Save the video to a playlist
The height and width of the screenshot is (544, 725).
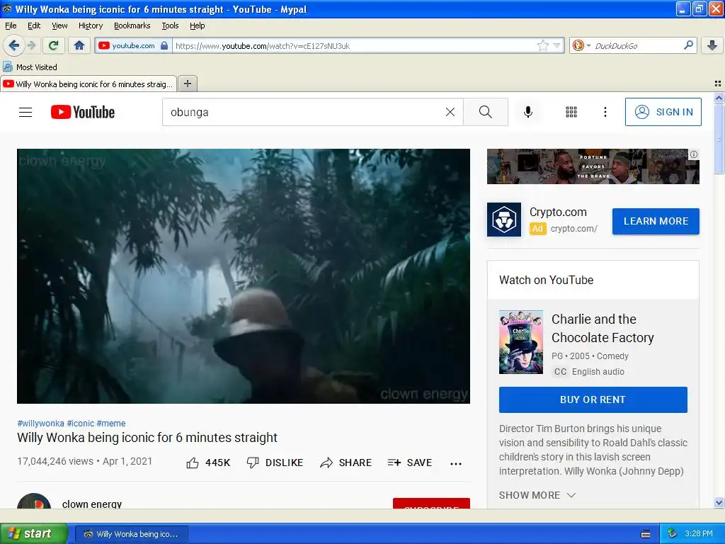point(409,463)
